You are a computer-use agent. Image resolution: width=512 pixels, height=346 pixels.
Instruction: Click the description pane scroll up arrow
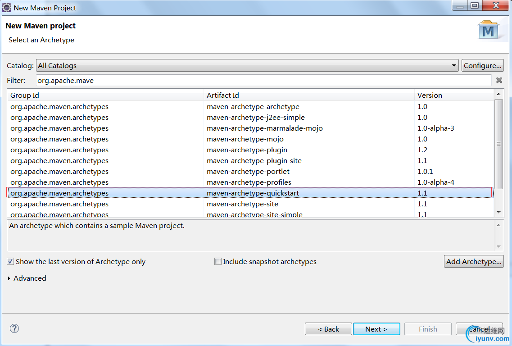click(498, 225)
